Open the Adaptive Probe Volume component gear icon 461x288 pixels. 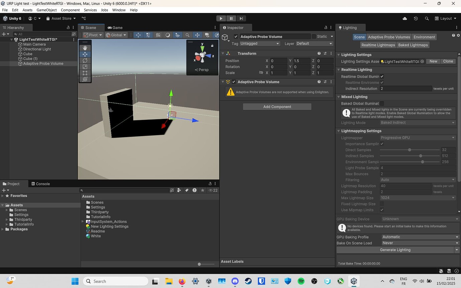[x=331, y=82]
